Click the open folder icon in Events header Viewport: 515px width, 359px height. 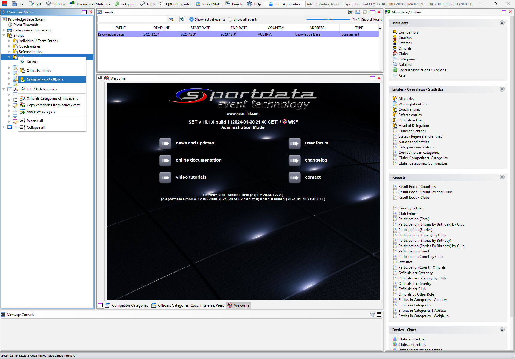[358, 12]
